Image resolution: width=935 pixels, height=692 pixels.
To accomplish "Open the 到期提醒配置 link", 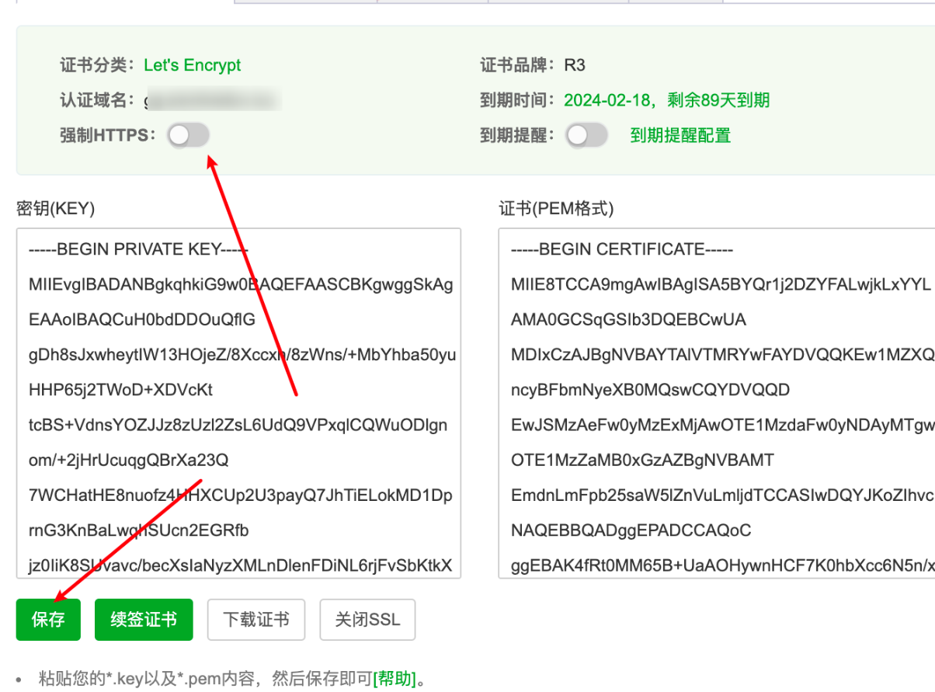I will point(680,136).
